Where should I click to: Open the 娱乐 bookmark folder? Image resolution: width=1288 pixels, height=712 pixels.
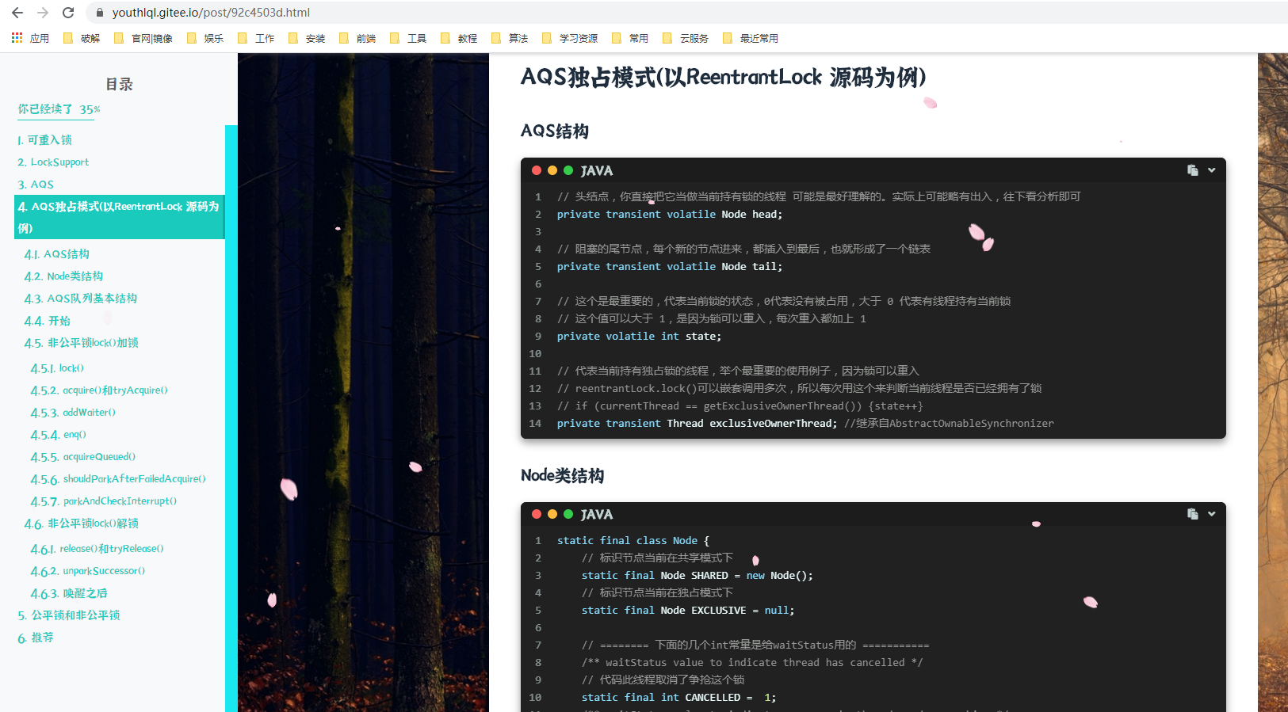pyautogui.click(x=205, y=38)
